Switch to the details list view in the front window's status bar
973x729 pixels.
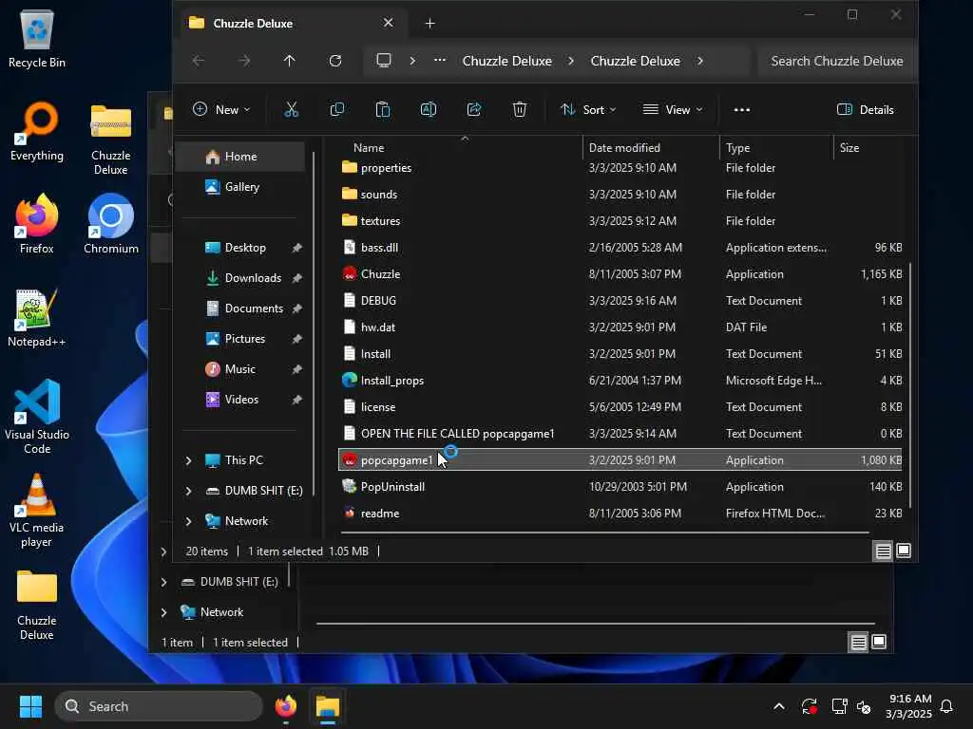point(883,551)
